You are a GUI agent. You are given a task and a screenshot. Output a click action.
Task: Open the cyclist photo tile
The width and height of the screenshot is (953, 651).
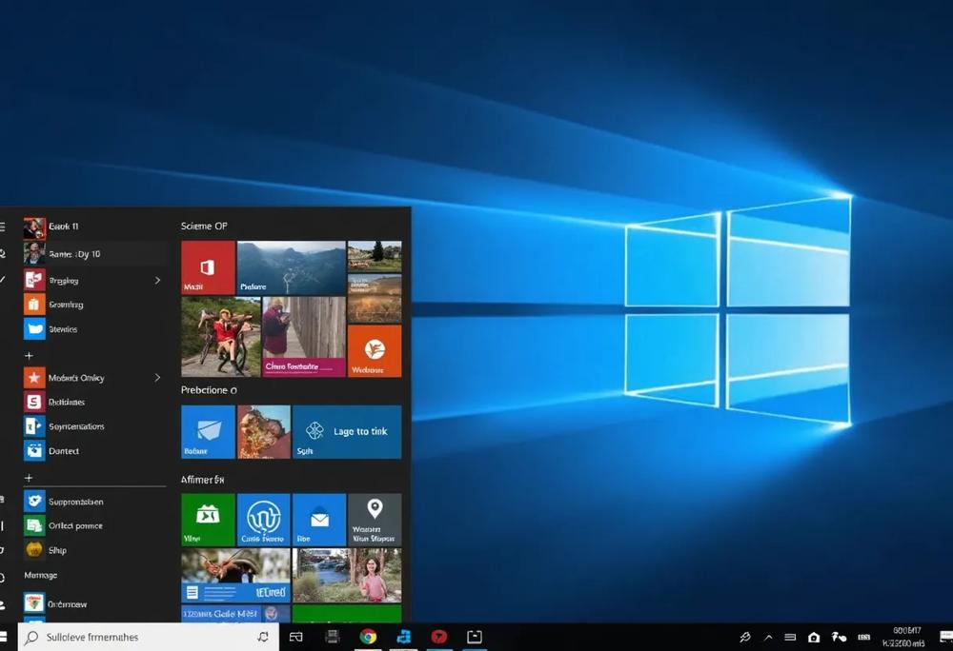tap(221, 337)
